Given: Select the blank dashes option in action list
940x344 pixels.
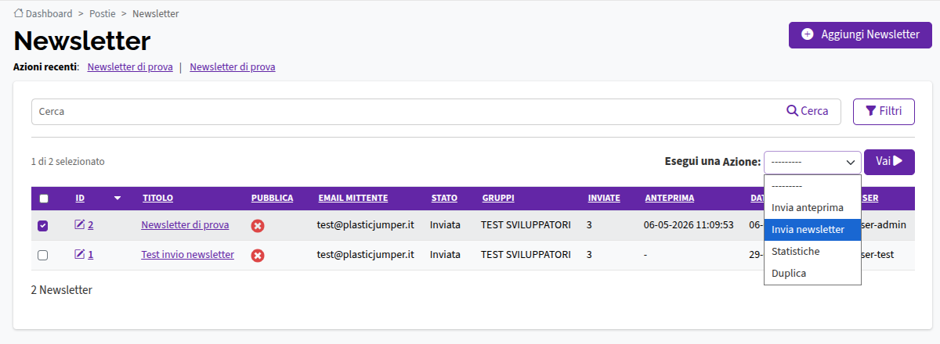Looking at the screenshot, I should click(x=812, y=186).
